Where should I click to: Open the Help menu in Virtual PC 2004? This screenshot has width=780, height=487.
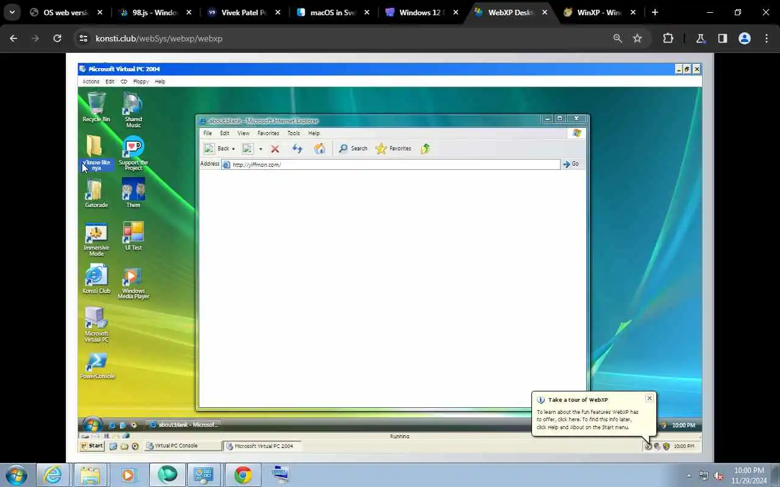(x=160, y=82)
